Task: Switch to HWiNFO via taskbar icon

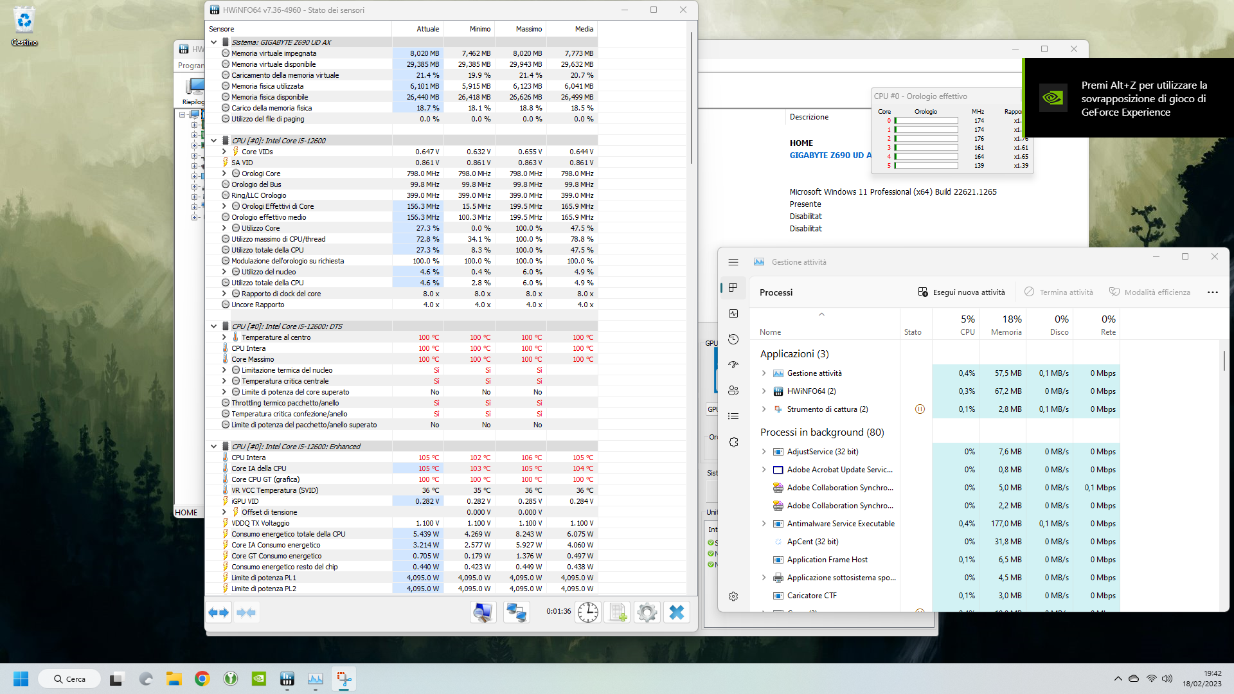Action: pyautogui.click(x=287, y=679)
